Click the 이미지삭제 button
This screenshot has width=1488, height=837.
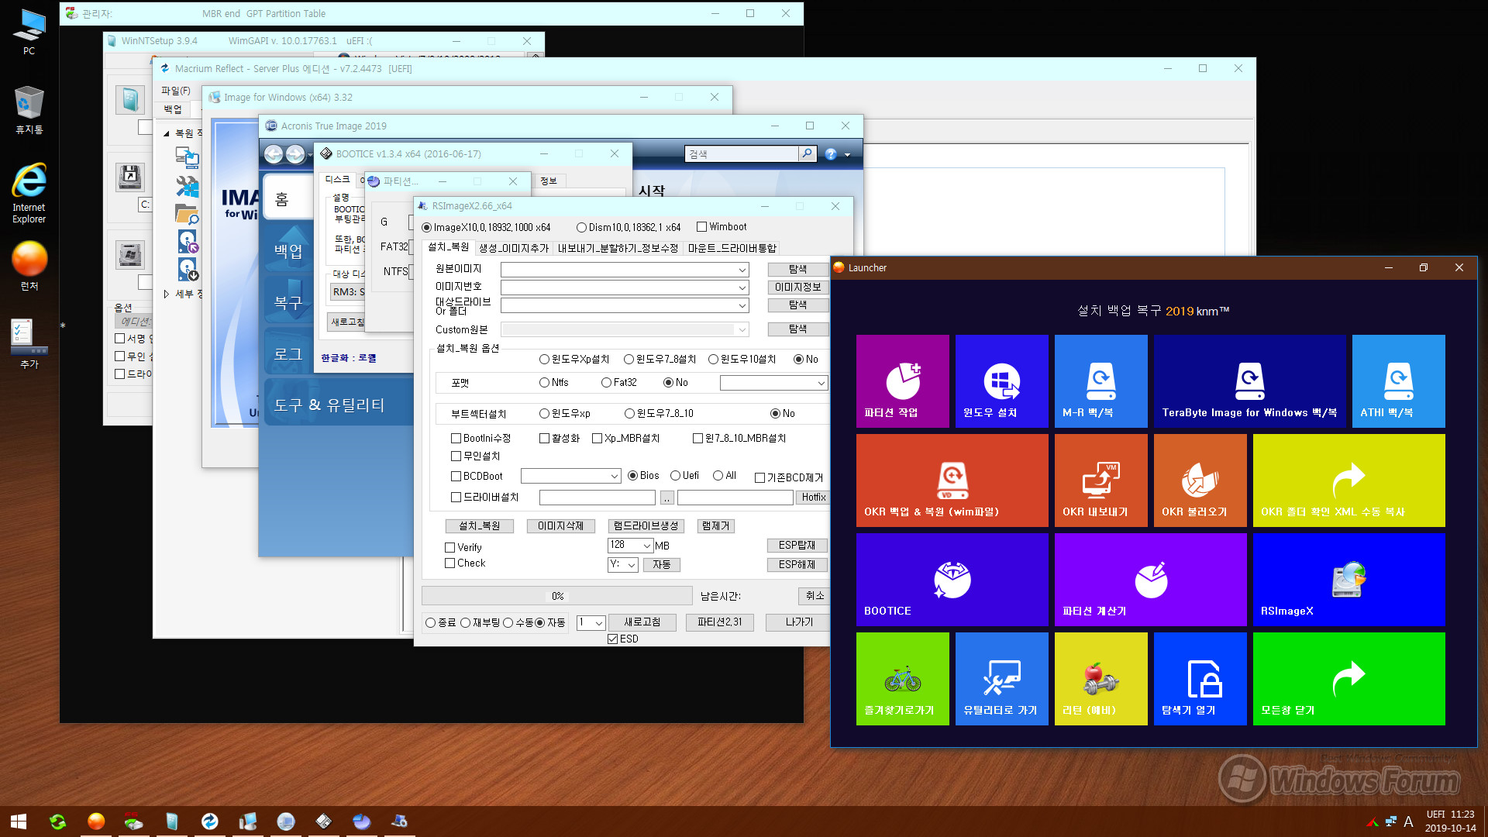tap(560, 525)
